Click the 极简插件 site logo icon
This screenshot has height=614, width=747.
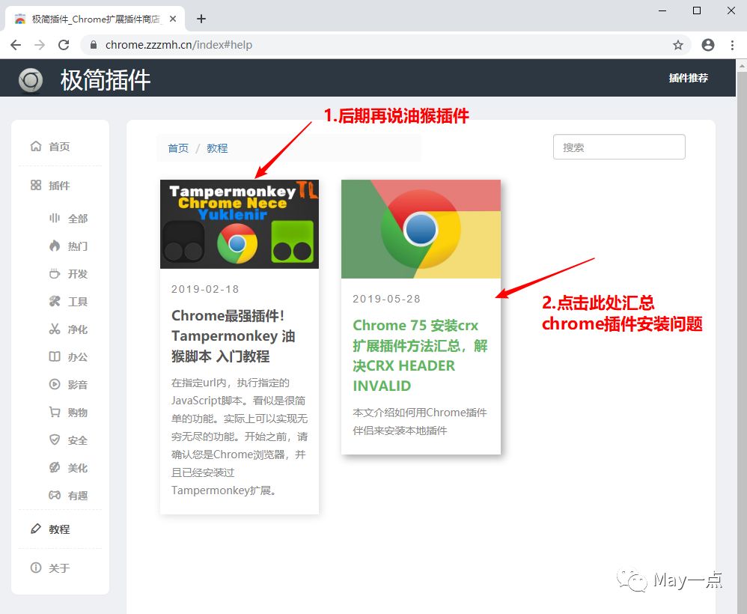pyautogui.click(x=31, y=79)
